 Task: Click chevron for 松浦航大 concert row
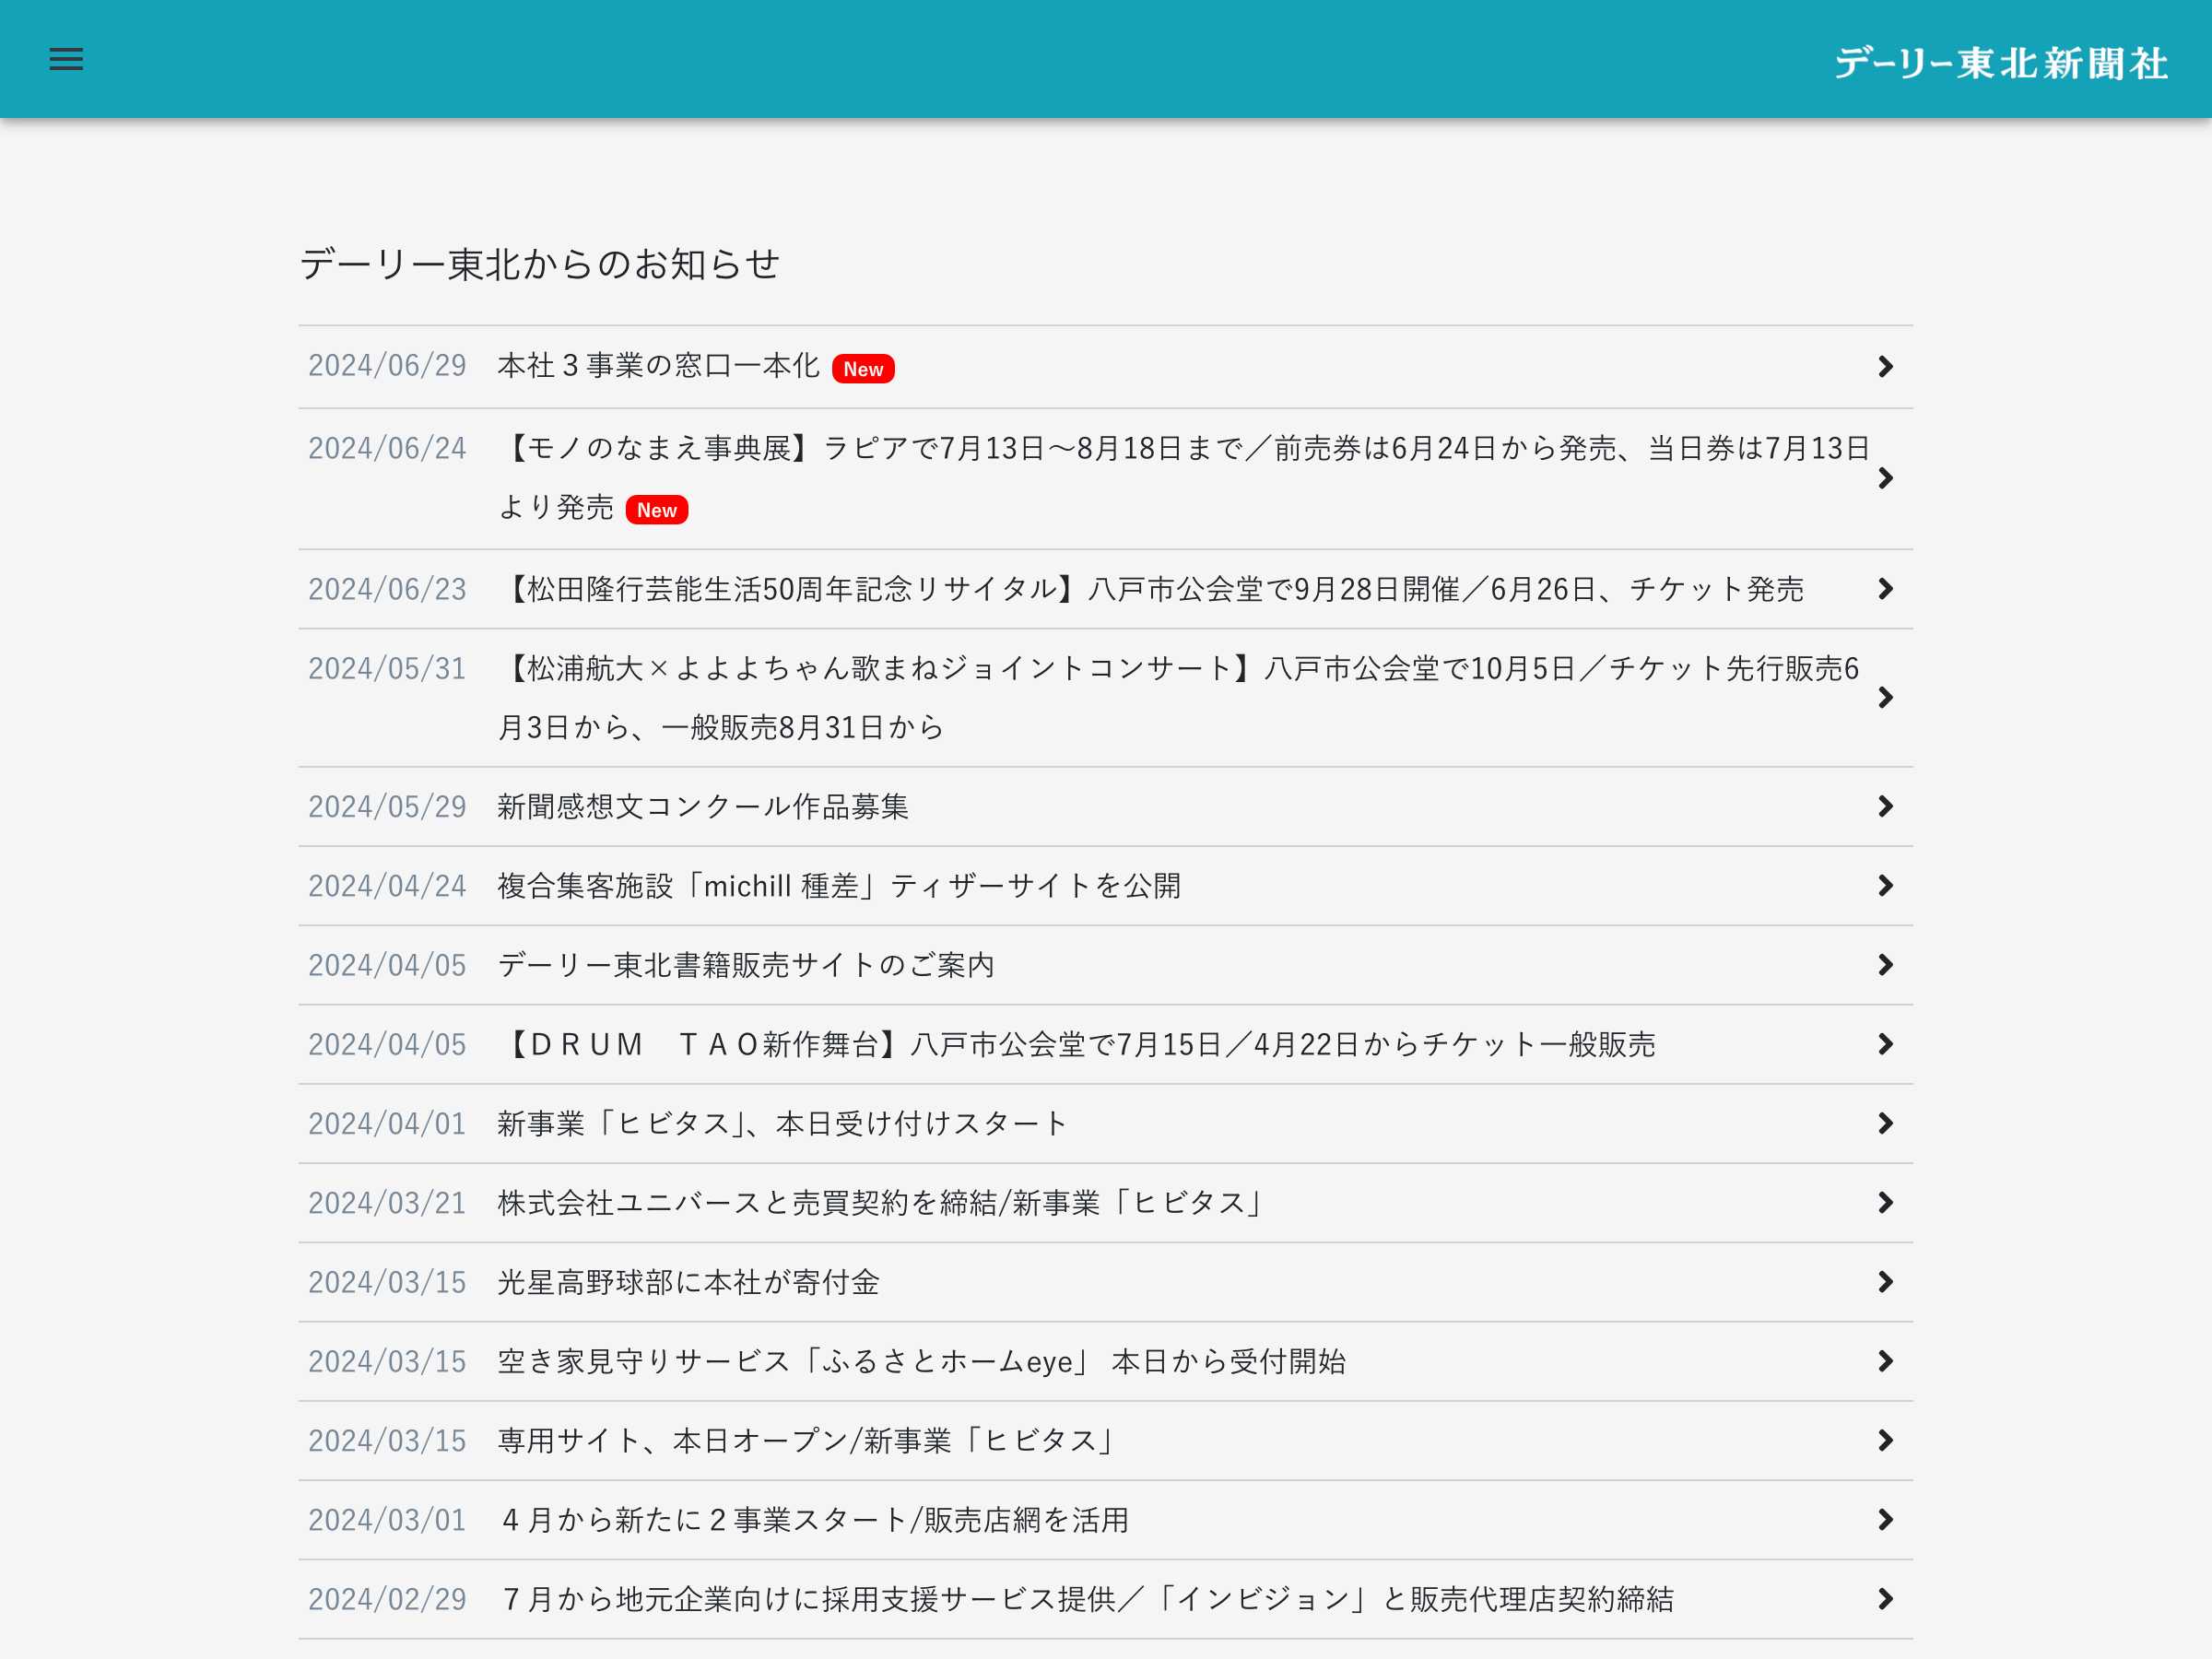pos(1885,698)
